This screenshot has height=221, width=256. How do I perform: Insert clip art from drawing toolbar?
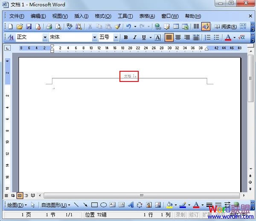[149, 205]
